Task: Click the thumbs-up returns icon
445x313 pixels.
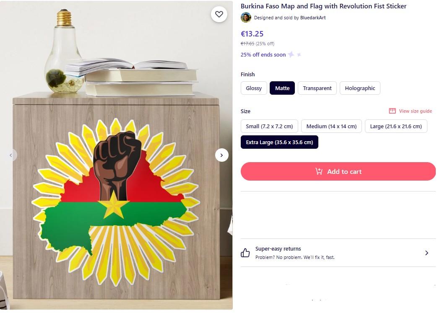Action: click(x=245, y=253)
